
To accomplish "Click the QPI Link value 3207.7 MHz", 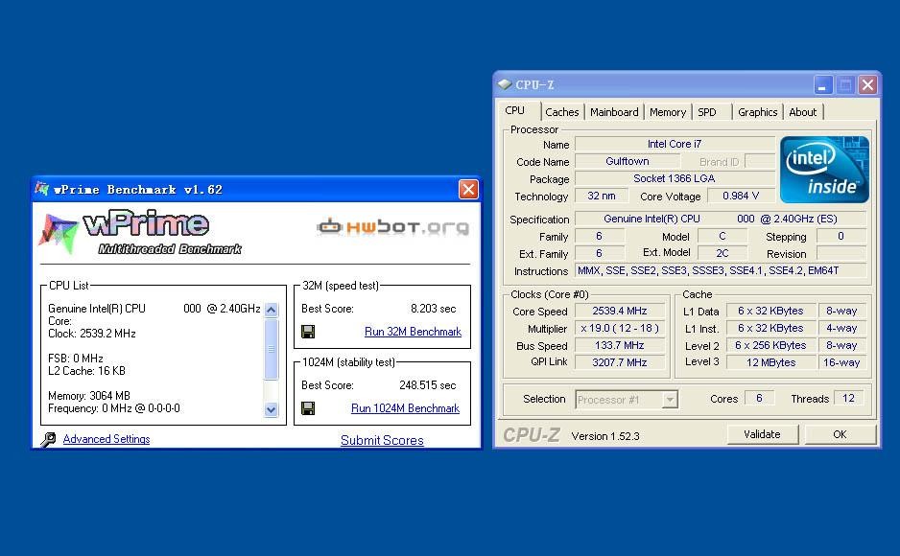I will point(620,362).
